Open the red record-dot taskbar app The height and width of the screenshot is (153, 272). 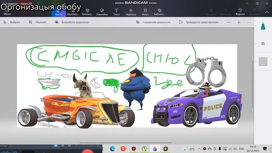pos(133,149)
